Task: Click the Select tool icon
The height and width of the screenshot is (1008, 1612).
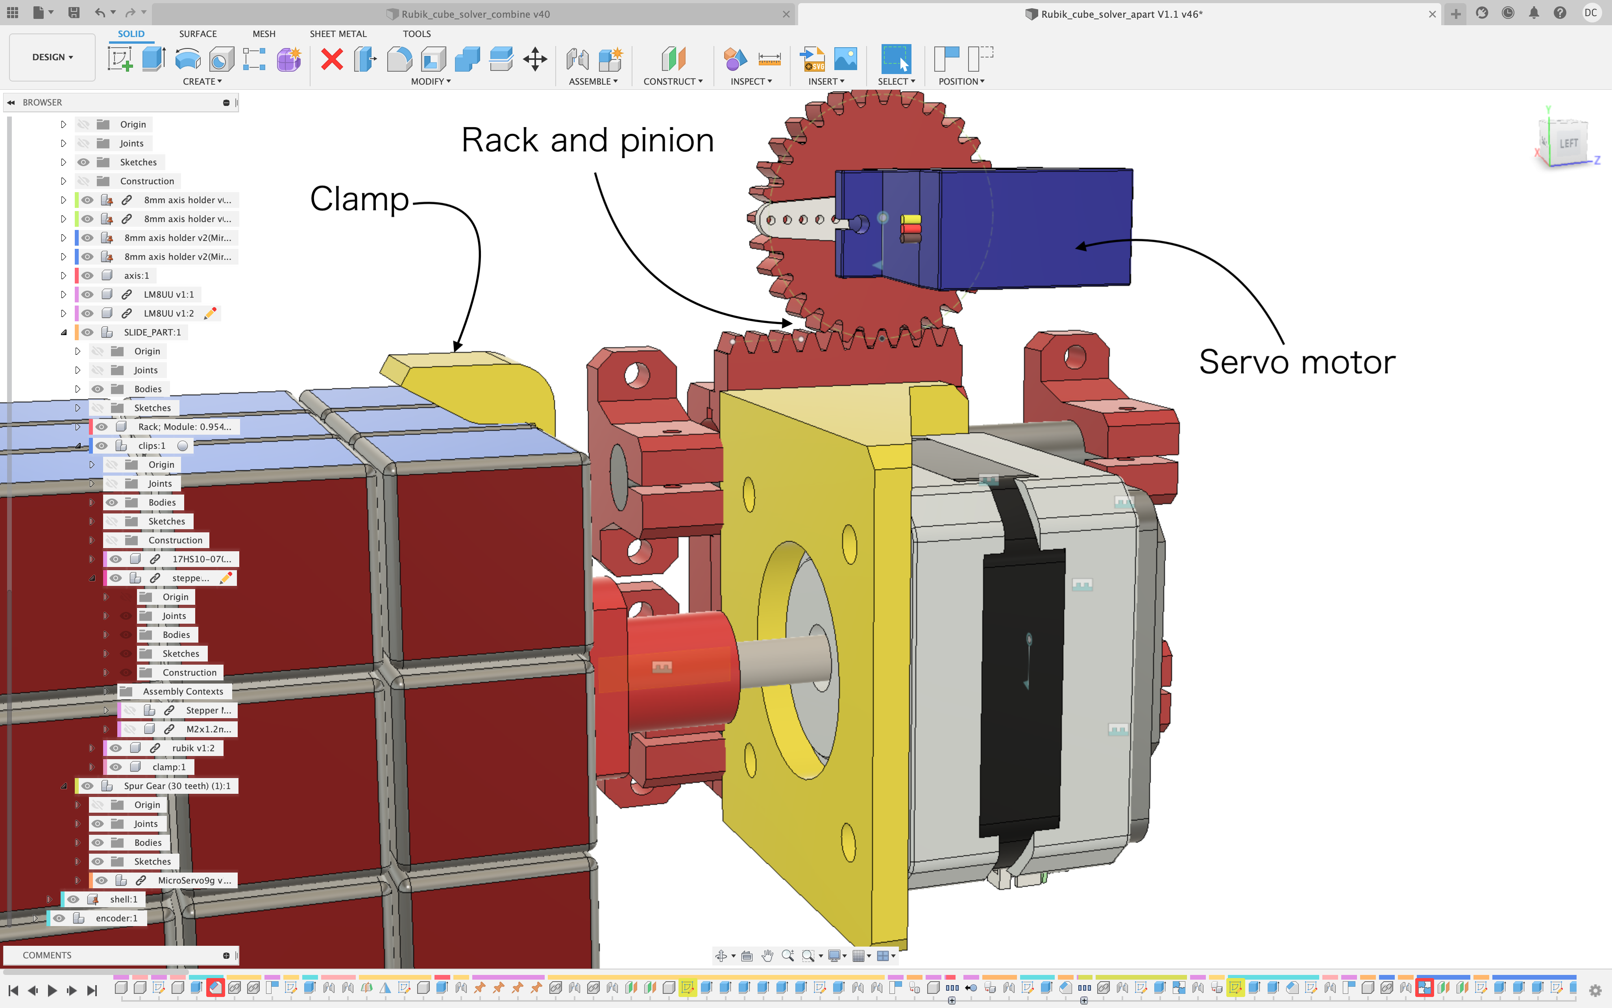Action: coord(896,59)
